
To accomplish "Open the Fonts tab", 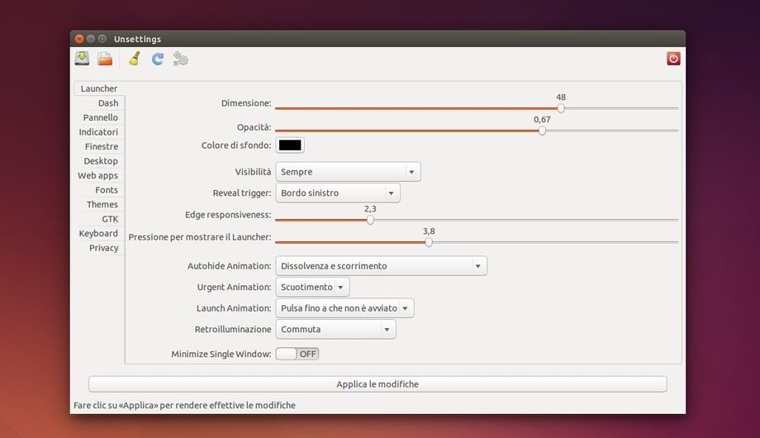I will (106, 189).
